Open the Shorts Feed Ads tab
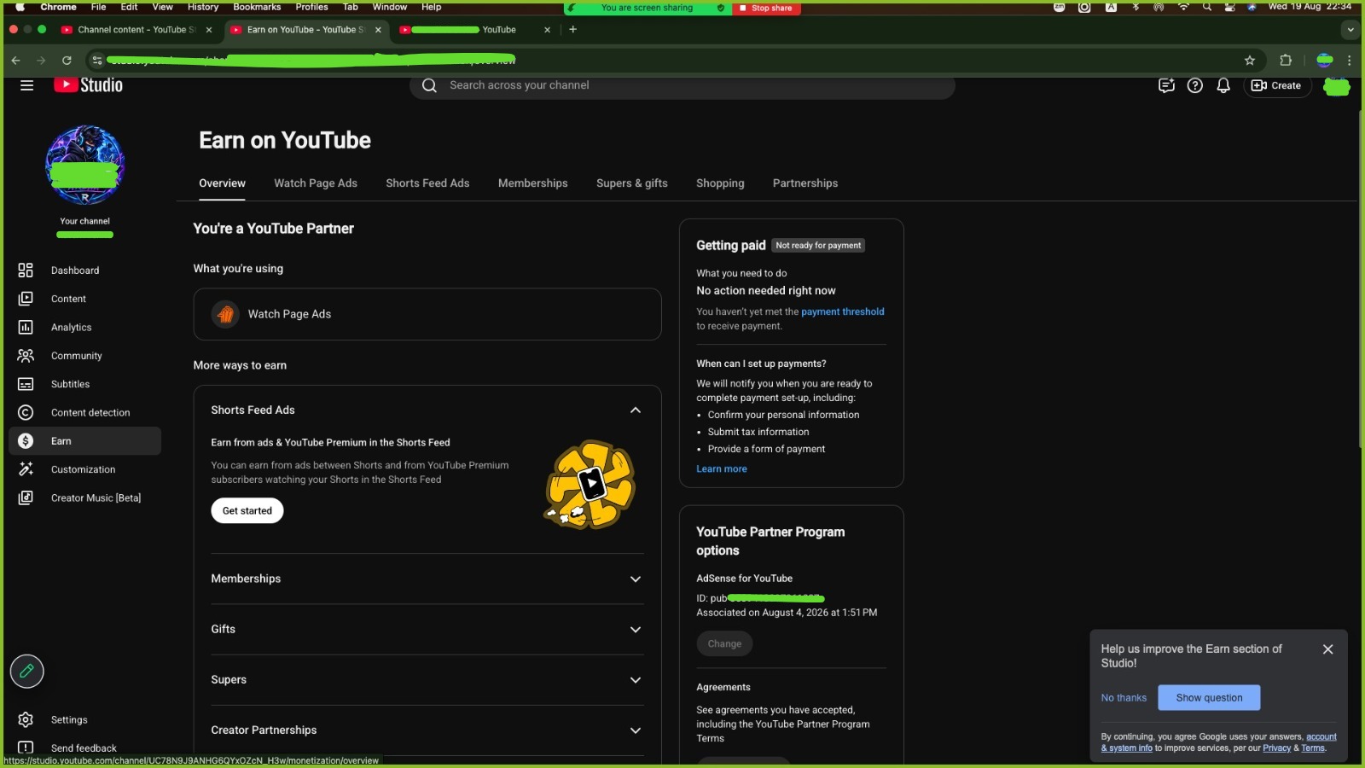Image resolution: width=1365 pixels, height=768 pixels. [x=427, y=183]
